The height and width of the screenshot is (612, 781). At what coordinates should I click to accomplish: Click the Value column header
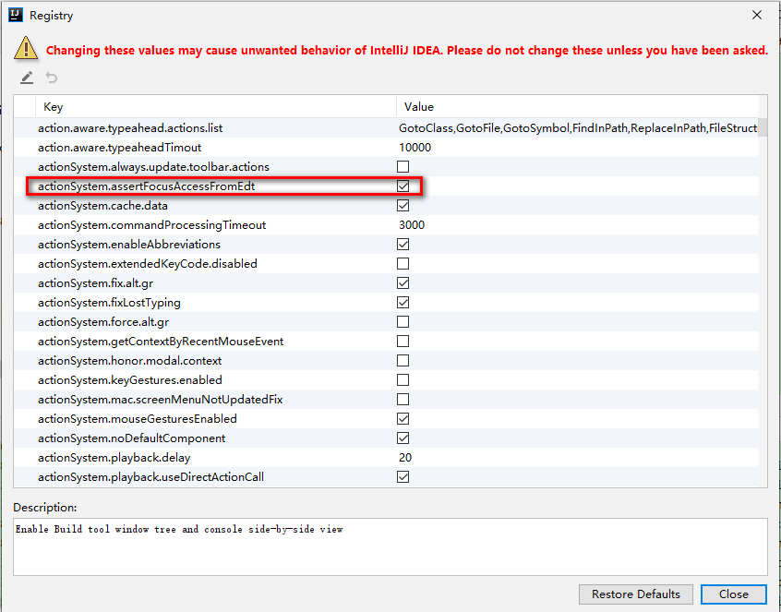click(x=577, y=106)
